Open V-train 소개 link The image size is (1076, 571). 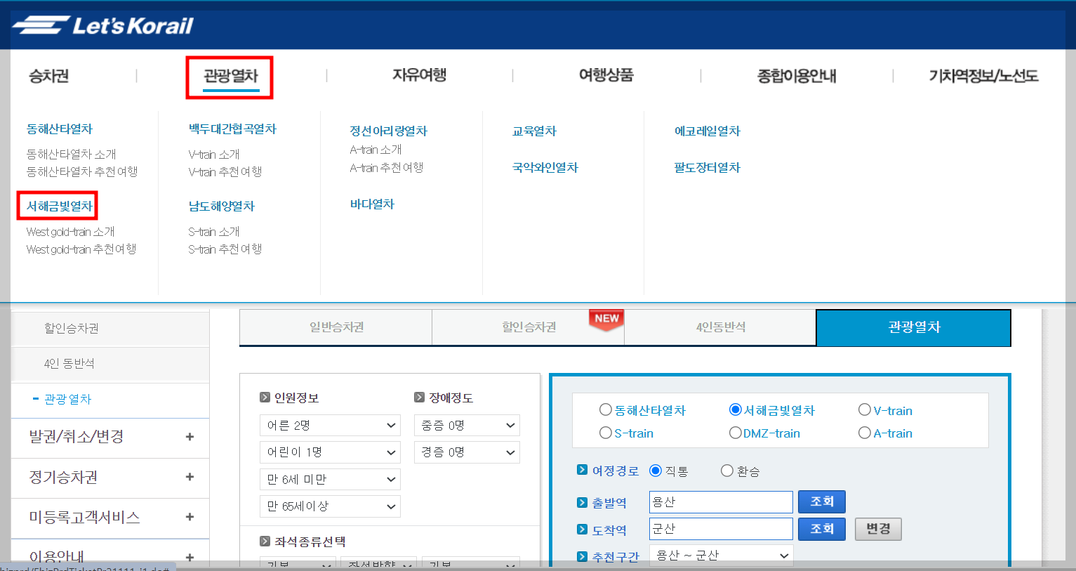[x=214, y=154]
